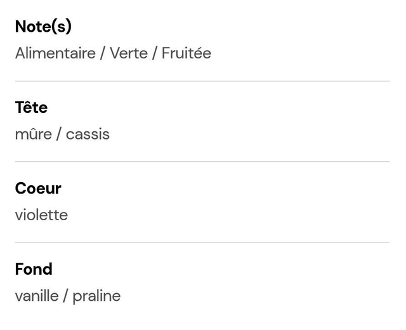This screenshot has height=330, width=406.
Task: Click the divider line above Fond heading
Action: click(x=202, y=242)
